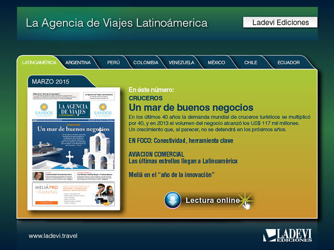Open the CHILE tab

[250, 62]
